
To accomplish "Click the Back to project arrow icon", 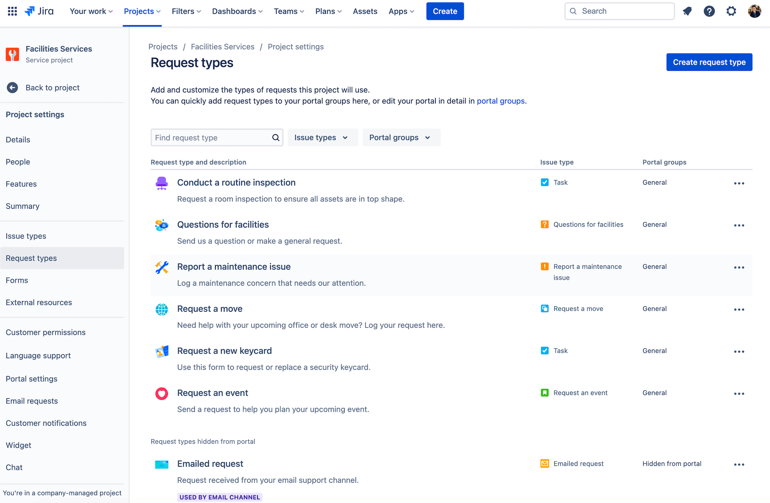I will pos(12,87).
